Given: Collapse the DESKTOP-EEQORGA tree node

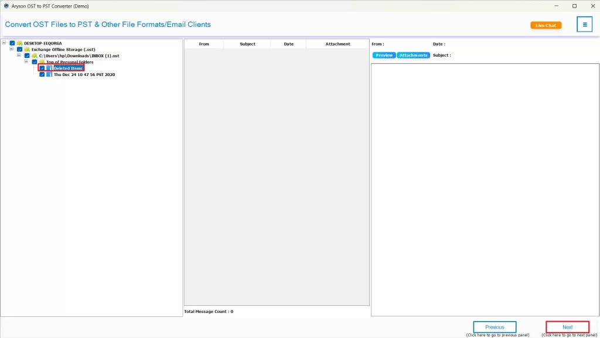Looking at the screenshot, I should click(4, 43).
